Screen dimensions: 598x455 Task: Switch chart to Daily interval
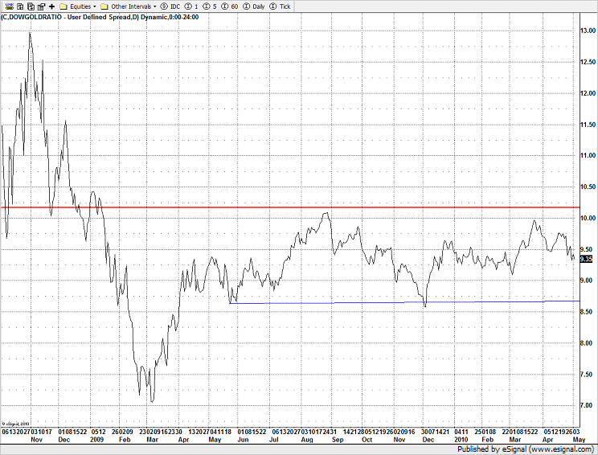pyautogui.click(x=254, y=6)
